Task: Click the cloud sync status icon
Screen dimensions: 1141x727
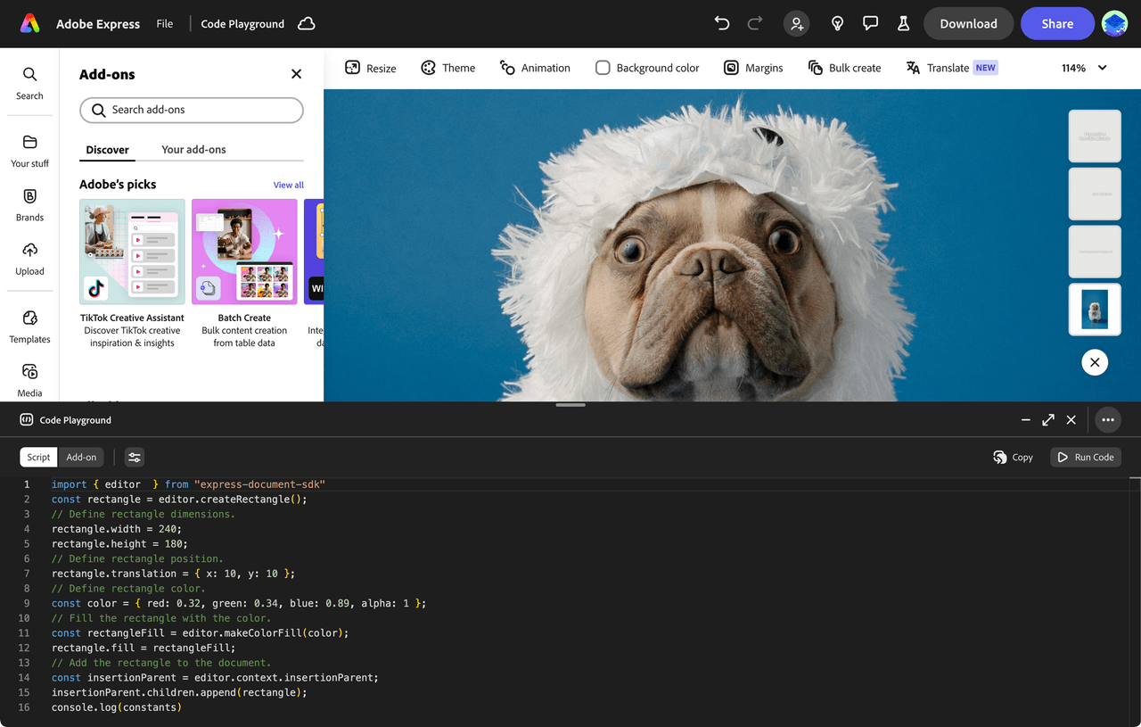Action: point(307,24)
